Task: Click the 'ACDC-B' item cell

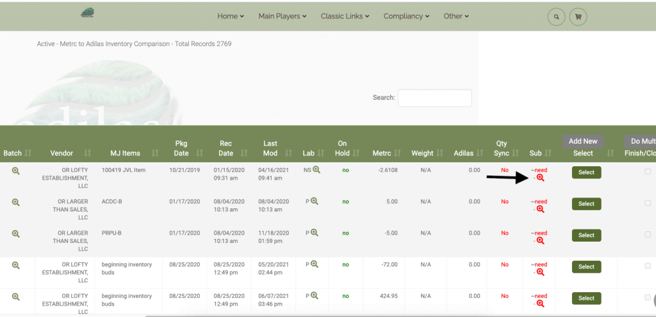Action: click(111, 201)
